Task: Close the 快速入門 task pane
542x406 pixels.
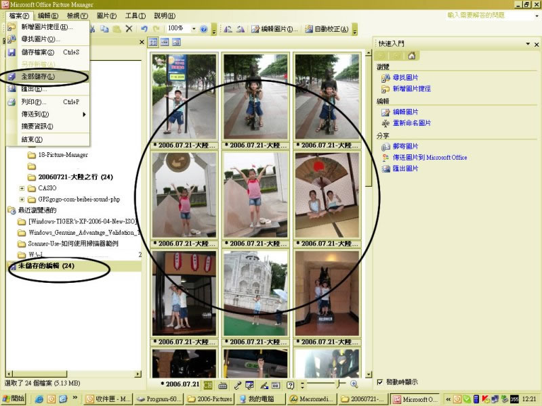Action: click(x=537, y=45)
